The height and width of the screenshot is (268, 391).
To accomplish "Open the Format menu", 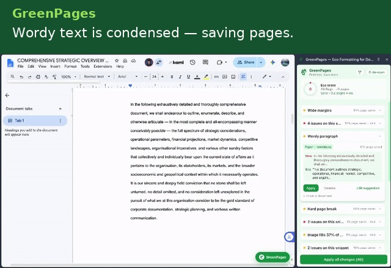I will (70, 67).
